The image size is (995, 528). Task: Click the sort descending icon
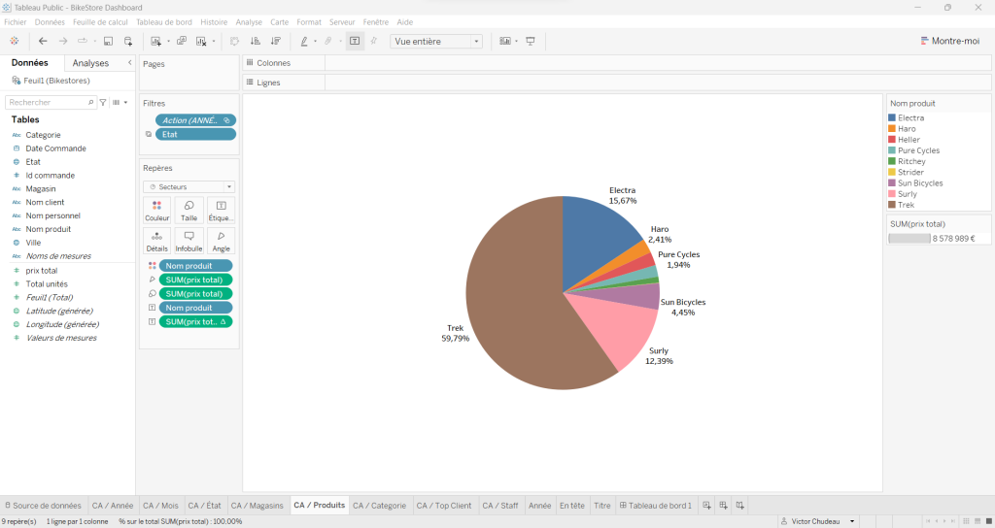click(275, 41)
